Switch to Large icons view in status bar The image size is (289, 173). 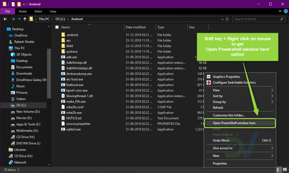click(285, 170)
